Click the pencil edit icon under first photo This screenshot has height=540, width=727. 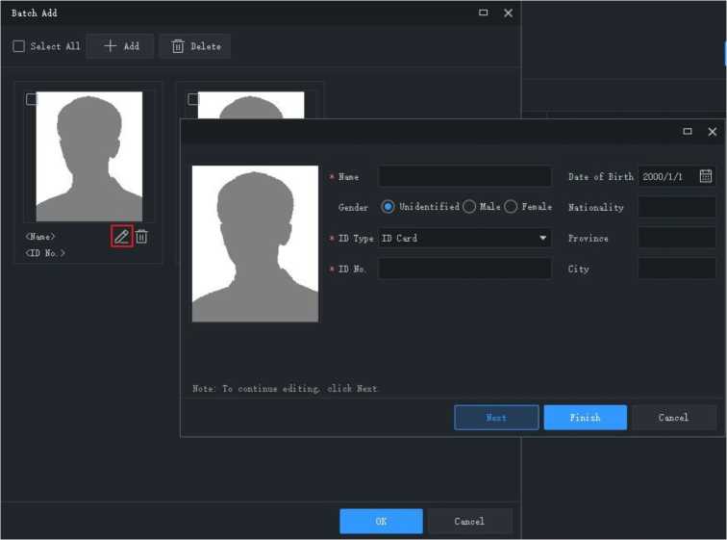[x=121, y=236]
